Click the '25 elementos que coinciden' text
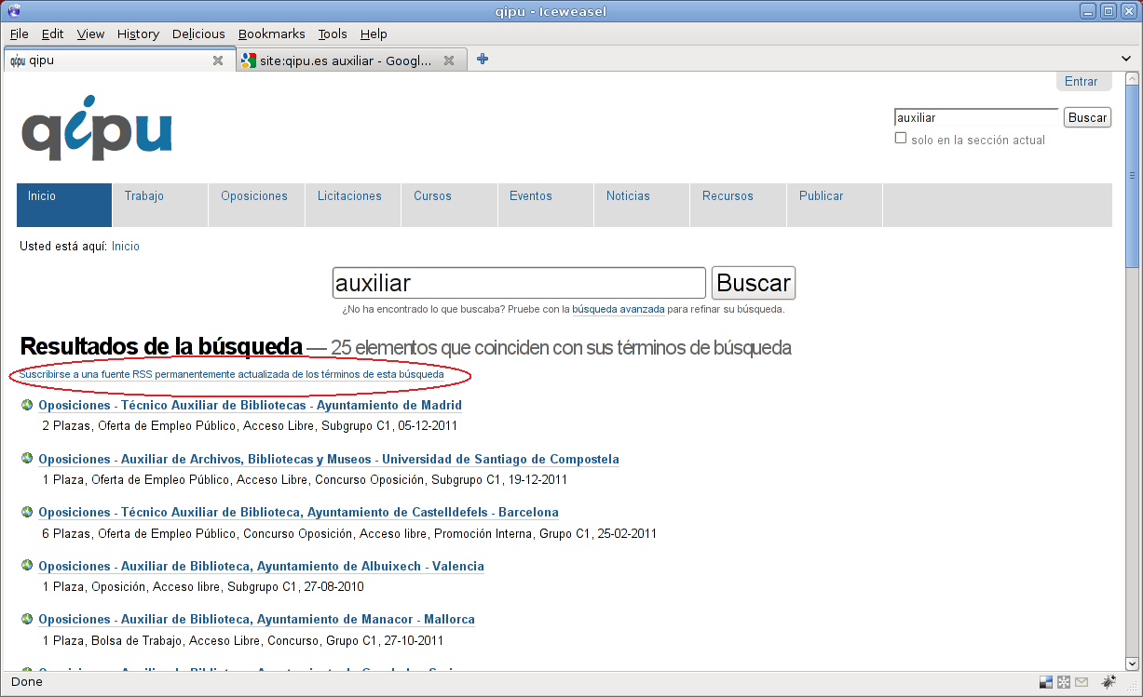1143x697 pixels. click(561, 348)
